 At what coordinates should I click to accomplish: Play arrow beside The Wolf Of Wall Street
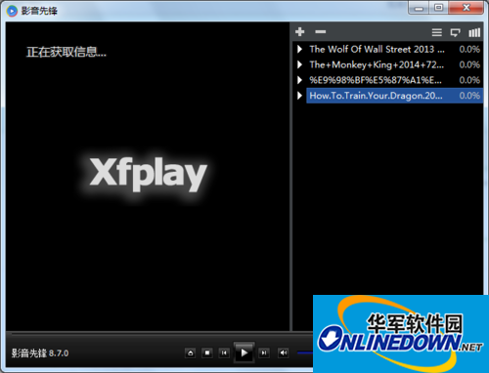pos(299,49)
